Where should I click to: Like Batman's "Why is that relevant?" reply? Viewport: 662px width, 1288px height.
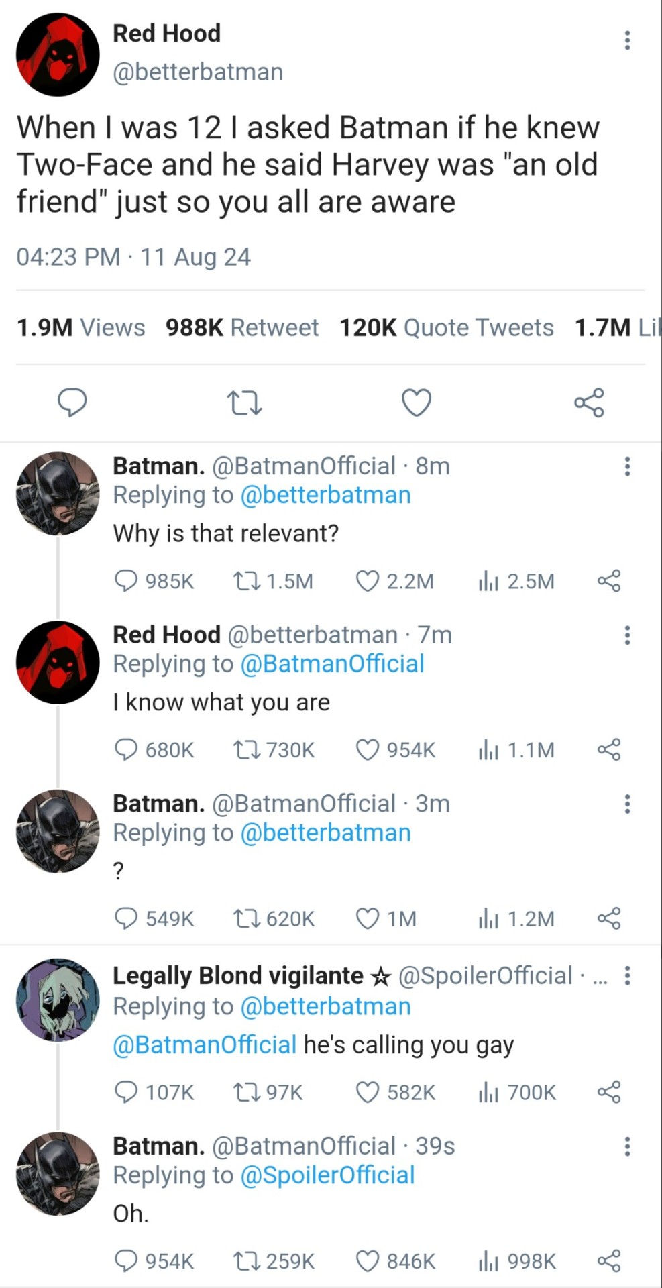tap(368, 581)
